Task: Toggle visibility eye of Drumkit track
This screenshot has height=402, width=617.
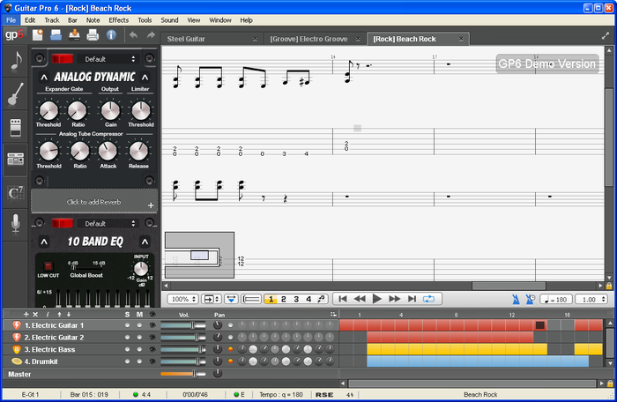Action: (152, 361)
